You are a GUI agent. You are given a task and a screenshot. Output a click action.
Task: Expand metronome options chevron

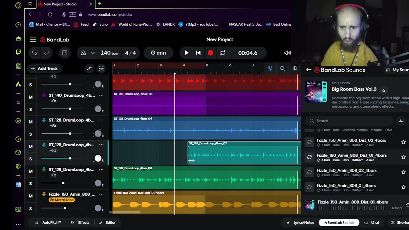coord(93,53)
